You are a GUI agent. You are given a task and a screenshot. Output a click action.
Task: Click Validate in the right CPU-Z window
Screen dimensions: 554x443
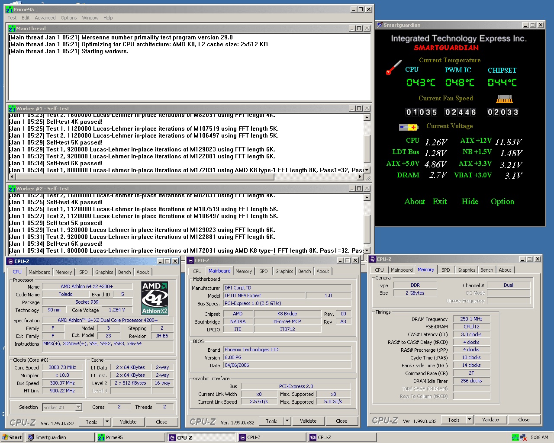pos(490,420)
